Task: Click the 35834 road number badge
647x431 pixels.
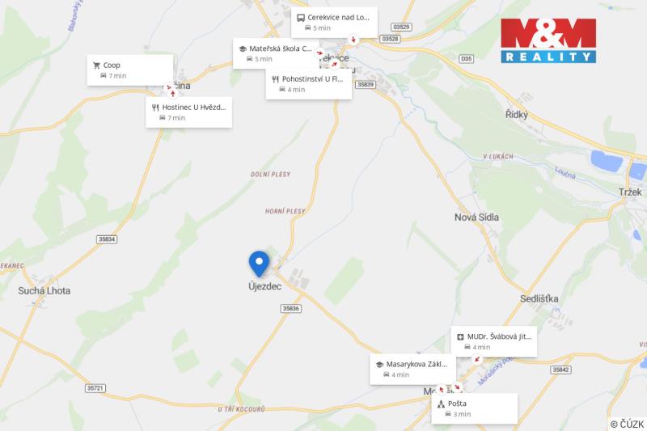Action: click(107, 239)
